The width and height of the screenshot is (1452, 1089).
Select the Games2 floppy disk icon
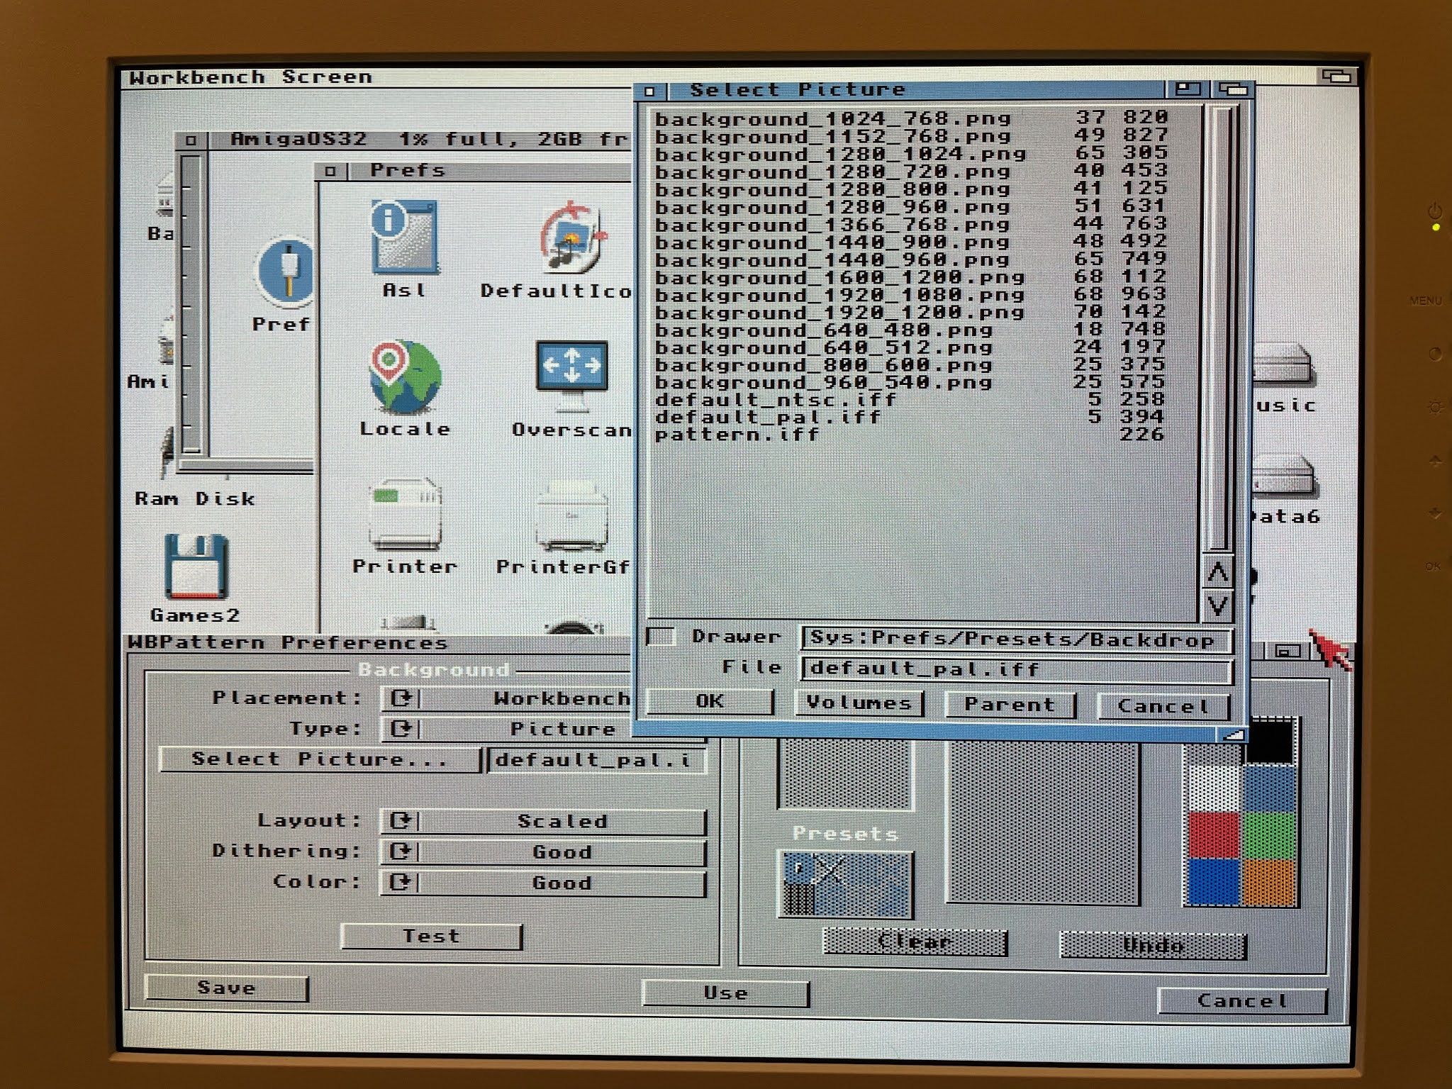pos(196,566)
